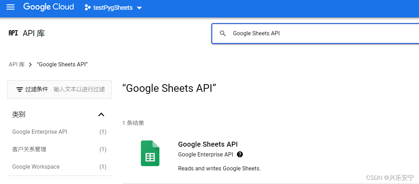Click the 1 条结果 results count text
Image resolution: width=419 pixels, height=184 pixels.
[133, 123]
